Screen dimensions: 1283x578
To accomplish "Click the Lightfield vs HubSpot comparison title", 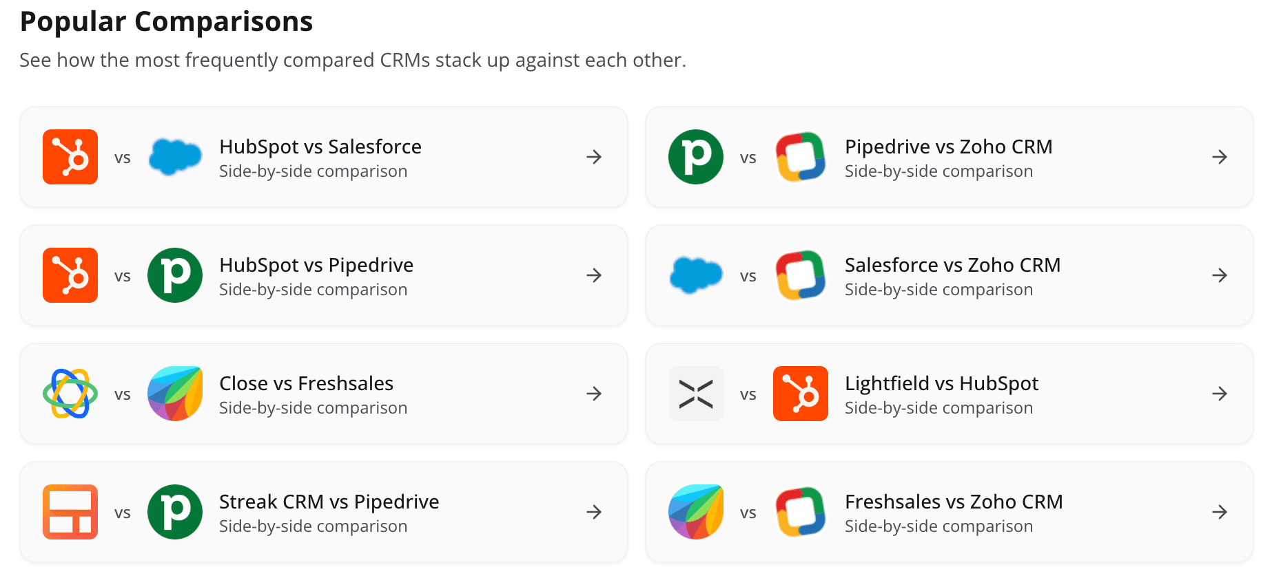I will 941,383.
